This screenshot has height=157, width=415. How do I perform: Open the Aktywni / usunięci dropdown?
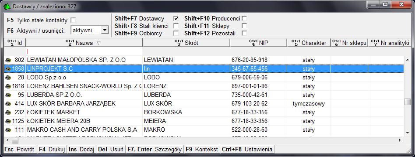tap(105, 31)
